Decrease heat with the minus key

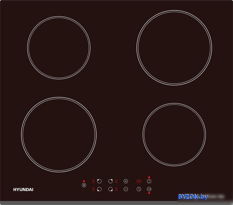[126, 189]
